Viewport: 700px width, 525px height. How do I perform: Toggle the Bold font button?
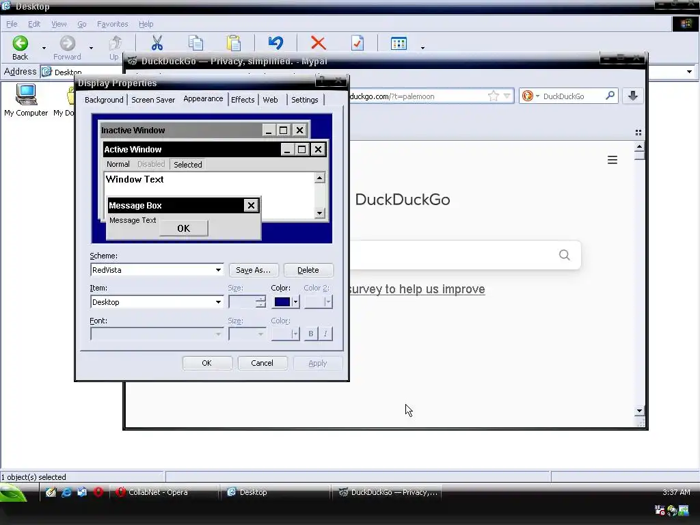pos(311,334)
